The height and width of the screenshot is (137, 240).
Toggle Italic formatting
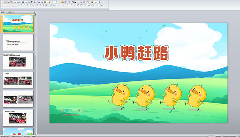tap(24, 5)
